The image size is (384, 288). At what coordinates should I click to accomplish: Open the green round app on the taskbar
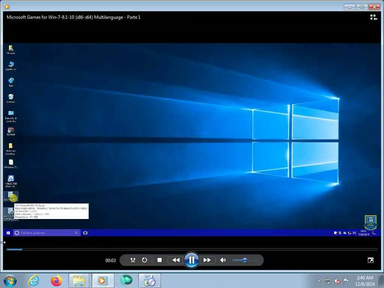click(x=126, y=280)
